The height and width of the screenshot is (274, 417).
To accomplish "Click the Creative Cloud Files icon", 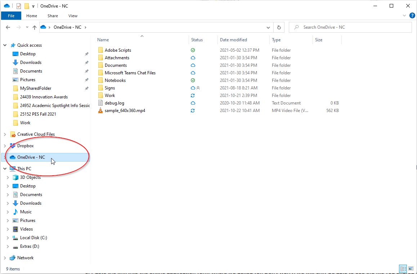I will click(x=13, y=134).
